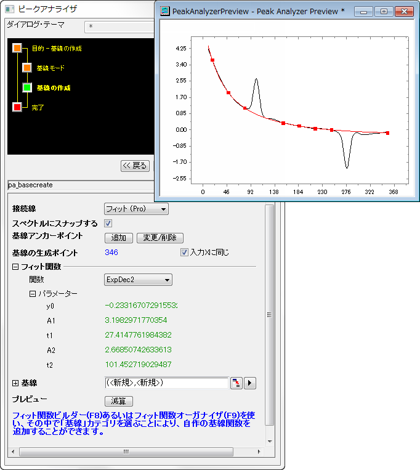Click the green 基線の作成 step box
Viewport: 420px width, 470px height.
point(27,87)
